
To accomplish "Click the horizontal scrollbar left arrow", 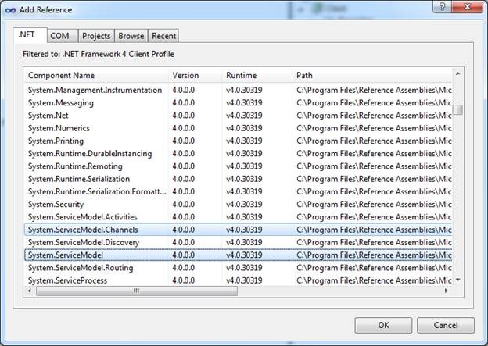I will (x=30, y=291).
